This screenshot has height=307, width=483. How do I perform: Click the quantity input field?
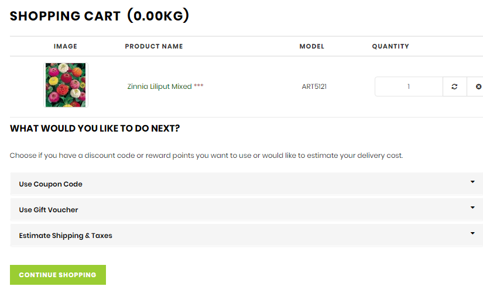[x=409, y=87]
